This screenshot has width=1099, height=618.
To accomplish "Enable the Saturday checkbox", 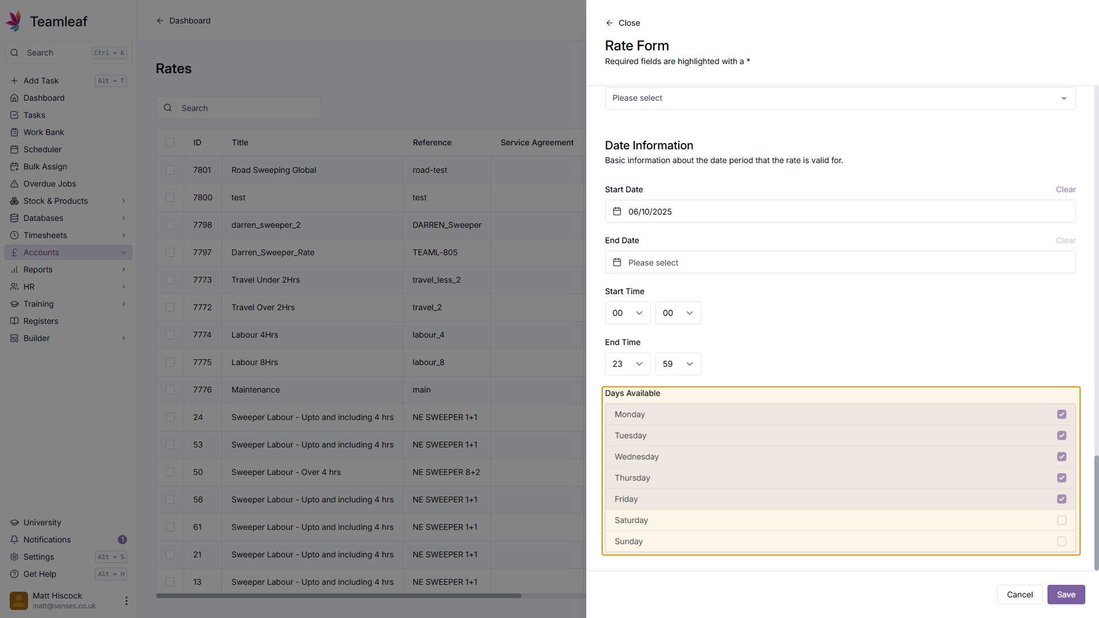I will pyautogui.click(x=1061, y=520).
